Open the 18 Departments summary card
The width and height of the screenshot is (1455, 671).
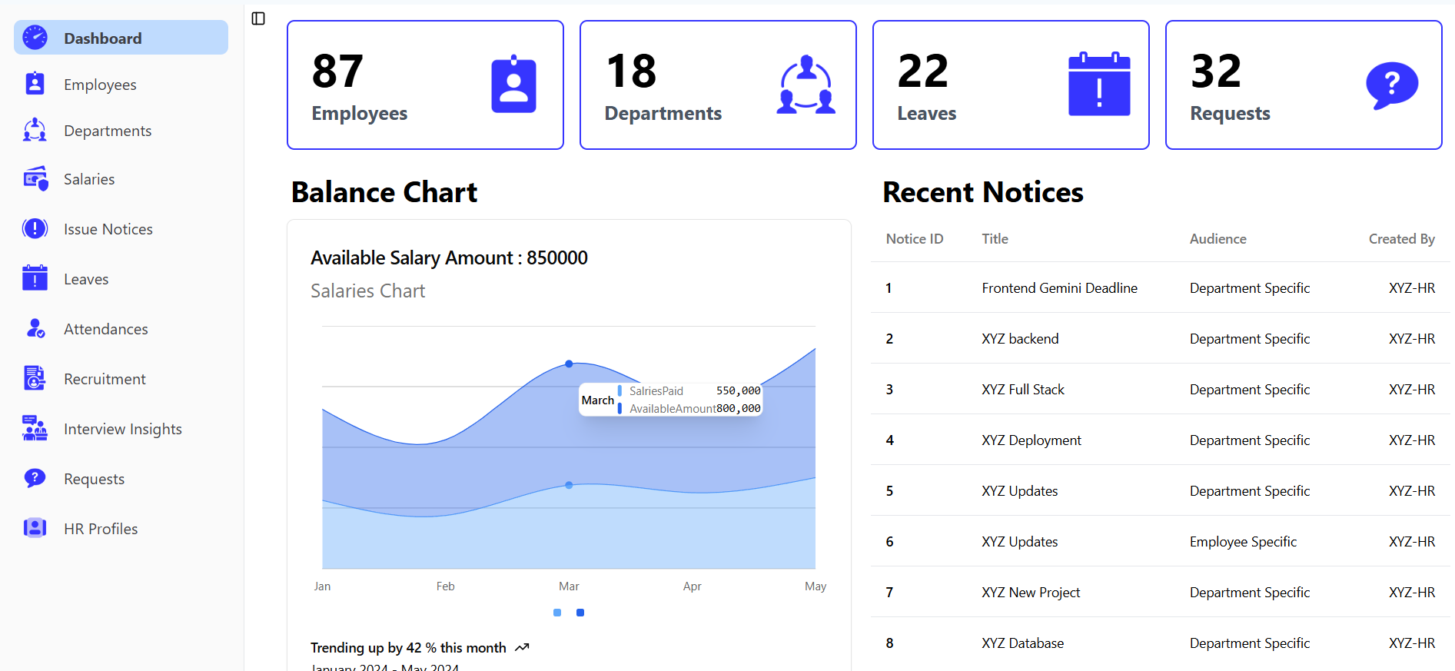[x=718, y=85]
